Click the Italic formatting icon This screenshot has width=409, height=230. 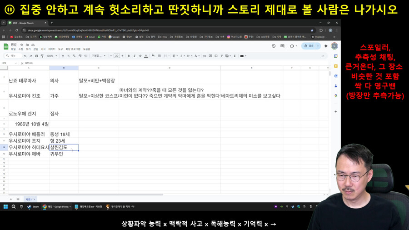coord(134,56)
